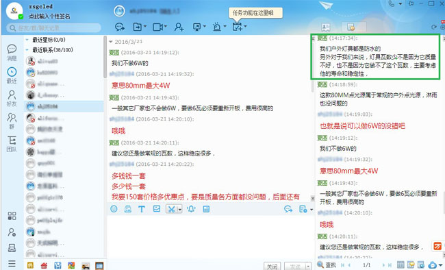The width and height of the screenshot is (445, 270).
Task: Open the 好友 friends list
Action: pyautogui.click(x=12, y=98)
